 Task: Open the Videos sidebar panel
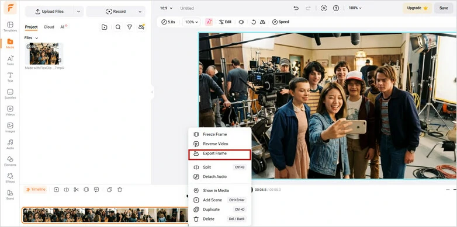(x=10, y=111)
